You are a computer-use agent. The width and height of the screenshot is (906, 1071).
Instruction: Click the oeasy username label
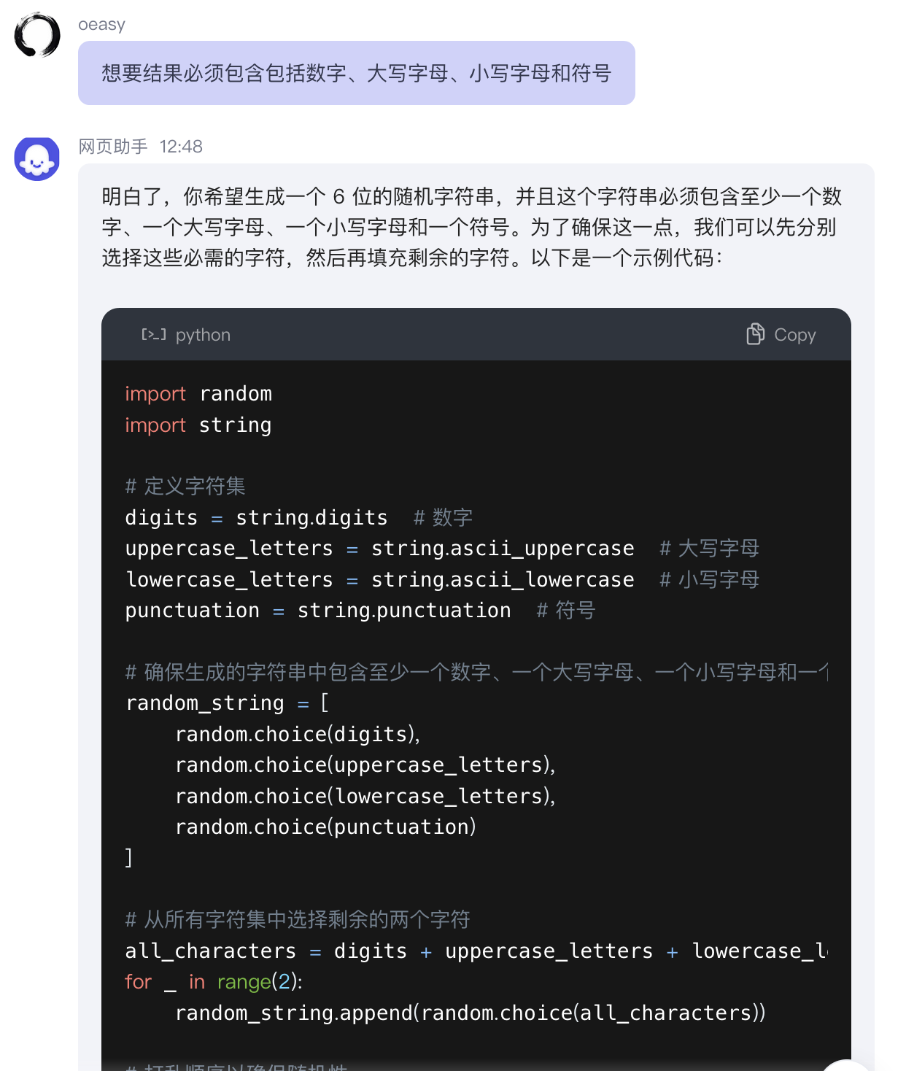click(x=102, y=25)
